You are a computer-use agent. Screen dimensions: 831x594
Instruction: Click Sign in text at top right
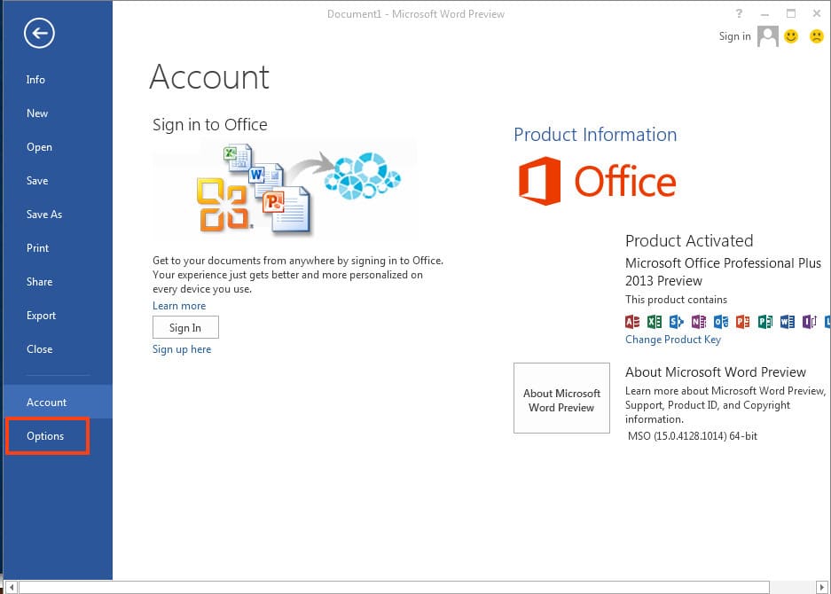[734, 36]
